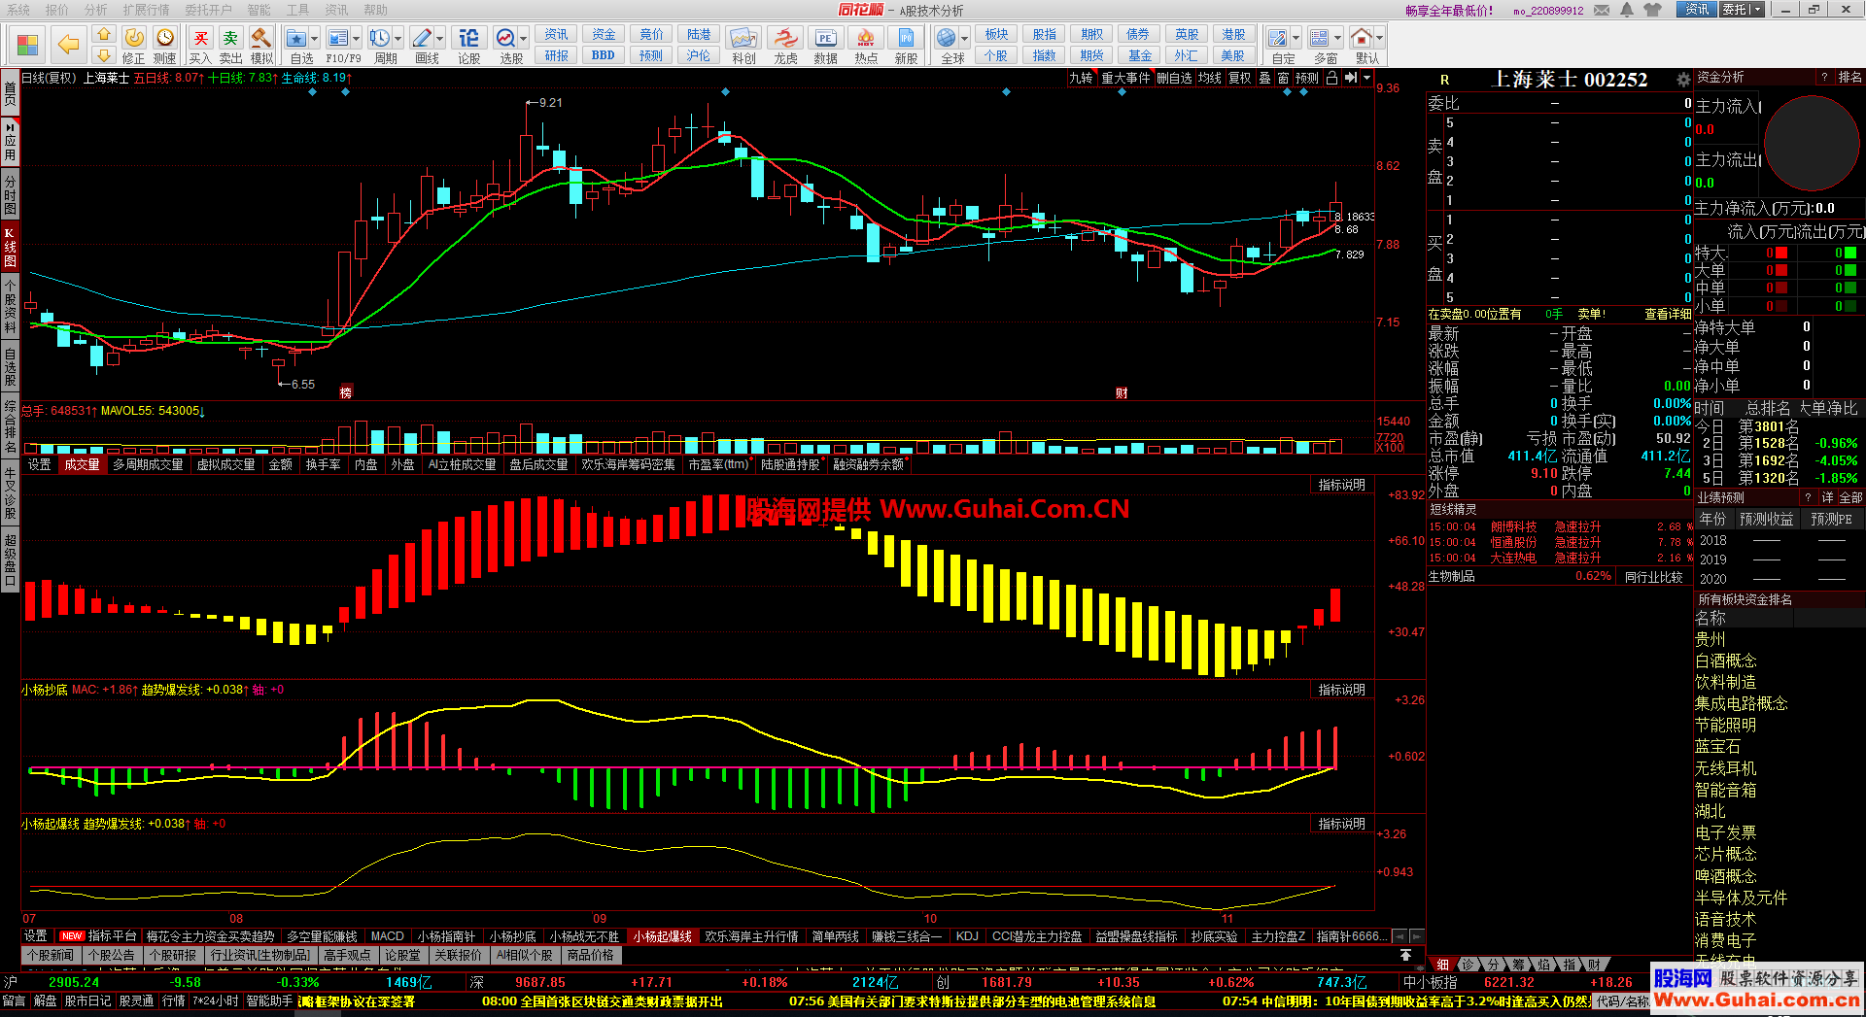This screenshot has width=1866, height=1017.
Task: Click the settings gear beside 上海莱士 002252
Action: (x=1683, y=80)
